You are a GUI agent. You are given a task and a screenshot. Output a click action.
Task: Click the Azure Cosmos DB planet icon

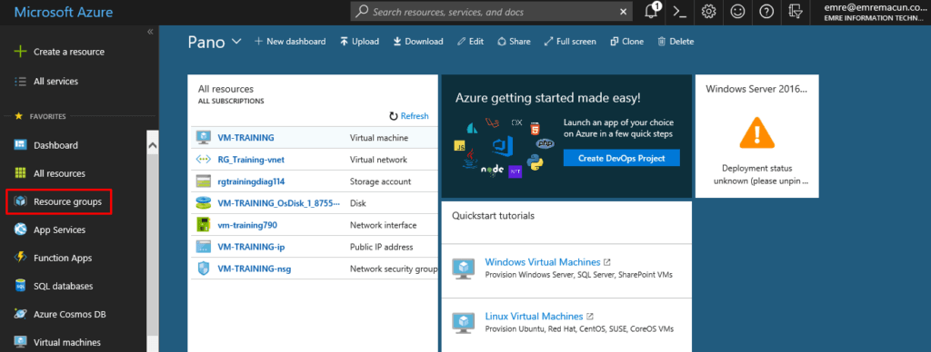[21, 314]
